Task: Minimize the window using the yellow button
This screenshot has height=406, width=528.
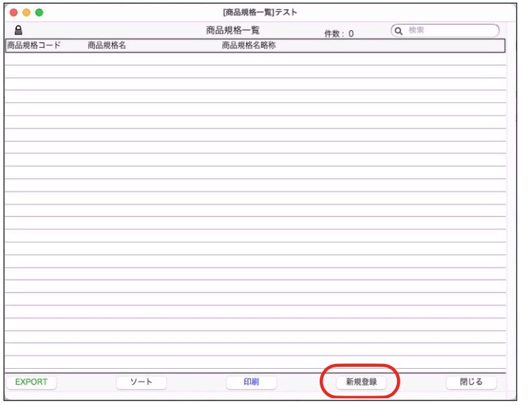Action: [27, 13]
